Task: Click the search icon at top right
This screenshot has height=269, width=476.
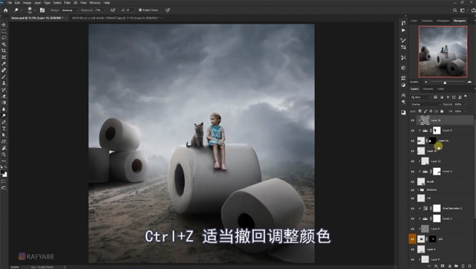Action: [455, 10]
